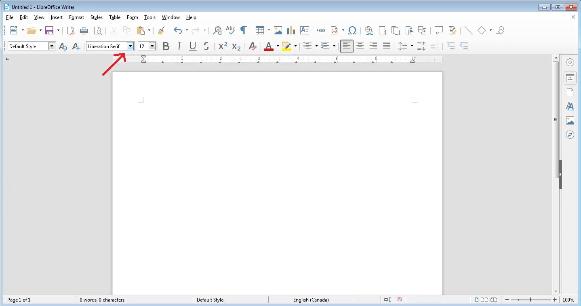Run the Spelling check icon
This screenshot has height=306, width=581.
(x=230, y=30)
